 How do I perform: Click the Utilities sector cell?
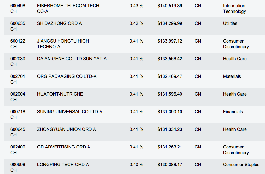(x=230, y=23)
